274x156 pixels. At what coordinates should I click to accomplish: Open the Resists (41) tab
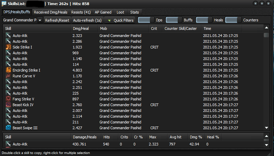(x=81, y=12)
